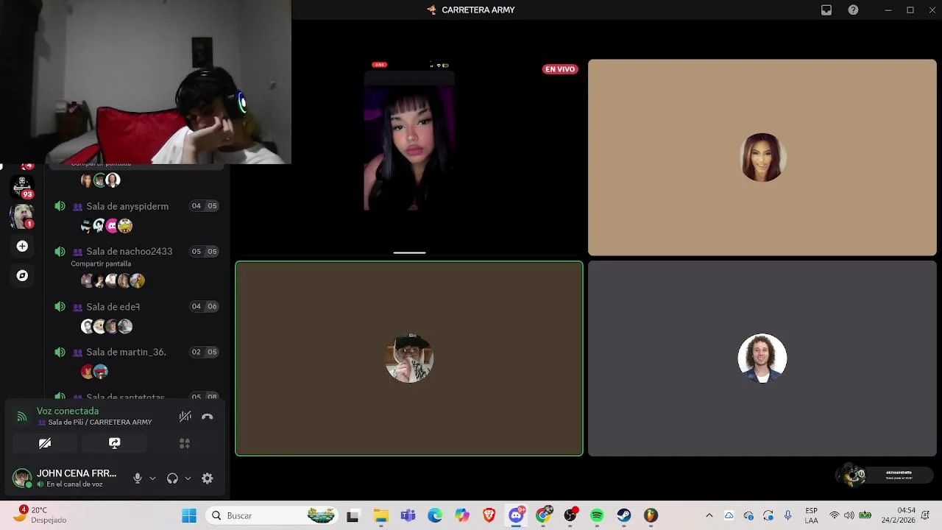Screen dimensions: 942x530
Task: Click the Buscar taskbar search box
Action: point(274,516)
